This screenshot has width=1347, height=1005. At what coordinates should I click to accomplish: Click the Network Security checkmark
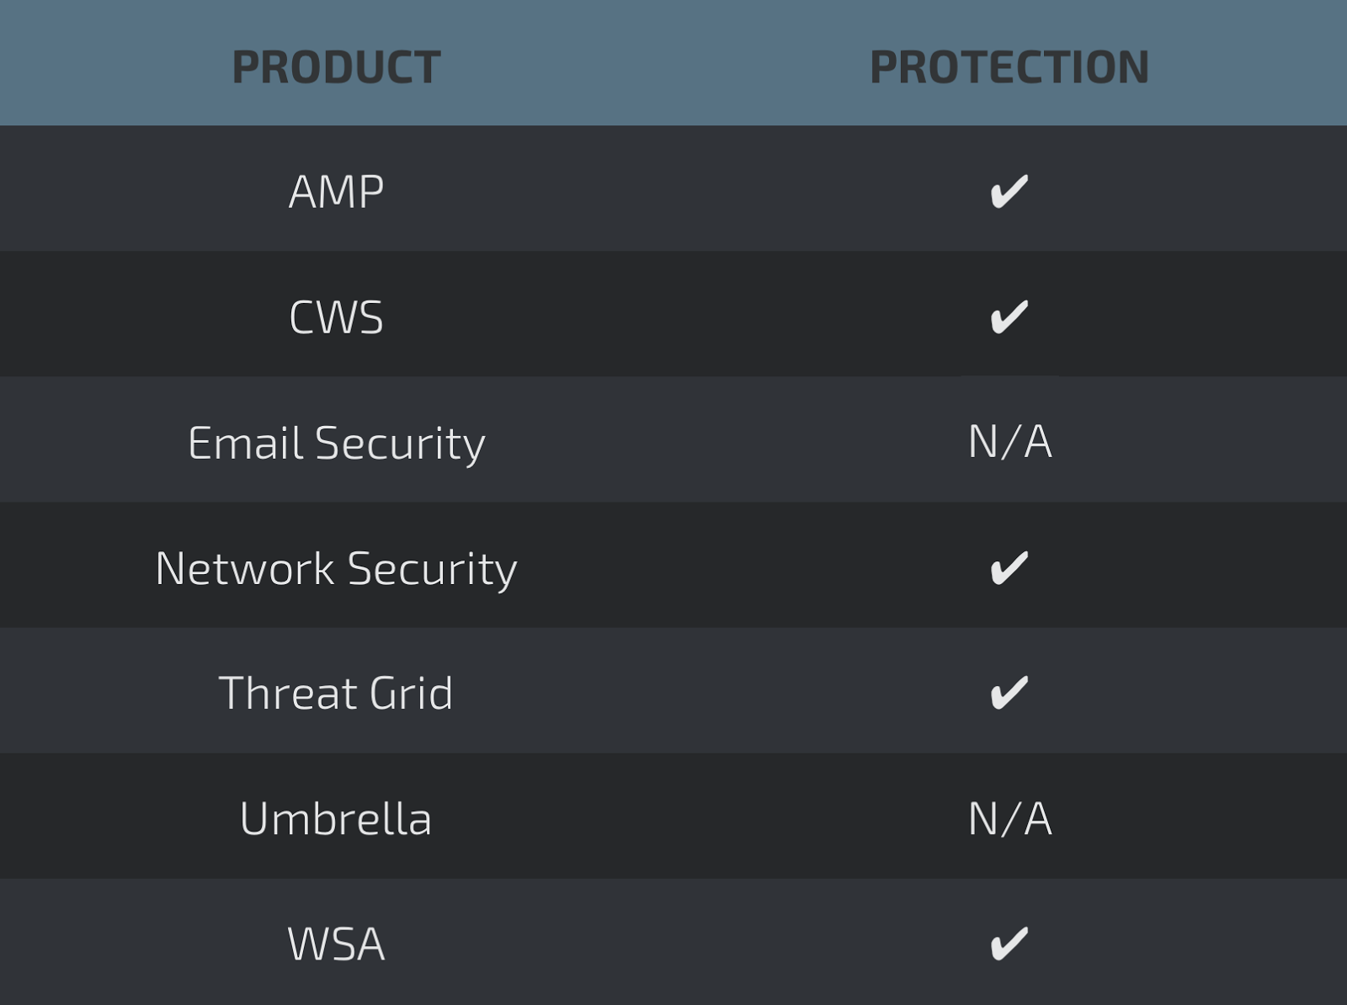pos(1009,567)
